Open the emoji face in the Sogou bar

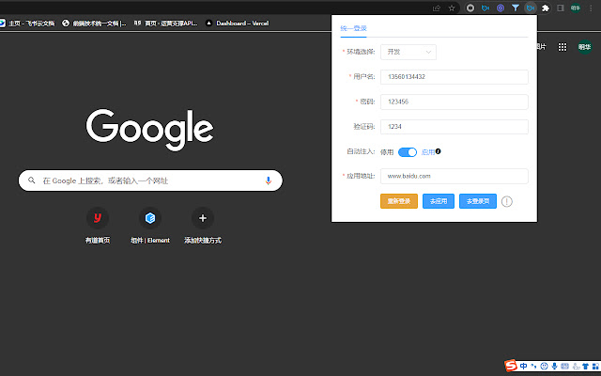[544, 366]
